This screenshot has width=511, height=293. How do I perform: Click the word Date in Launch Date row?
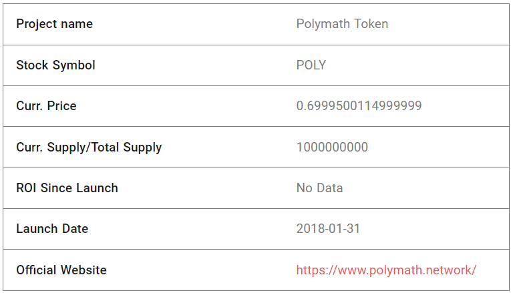coord(75,229)
